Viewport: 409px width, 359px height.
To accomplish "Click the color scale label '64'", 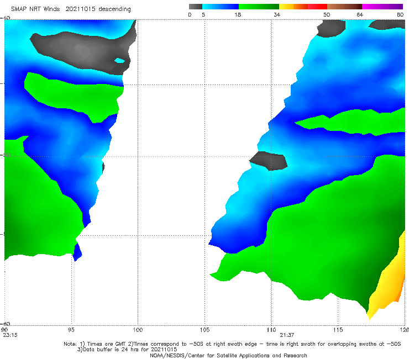I will 360,14.
